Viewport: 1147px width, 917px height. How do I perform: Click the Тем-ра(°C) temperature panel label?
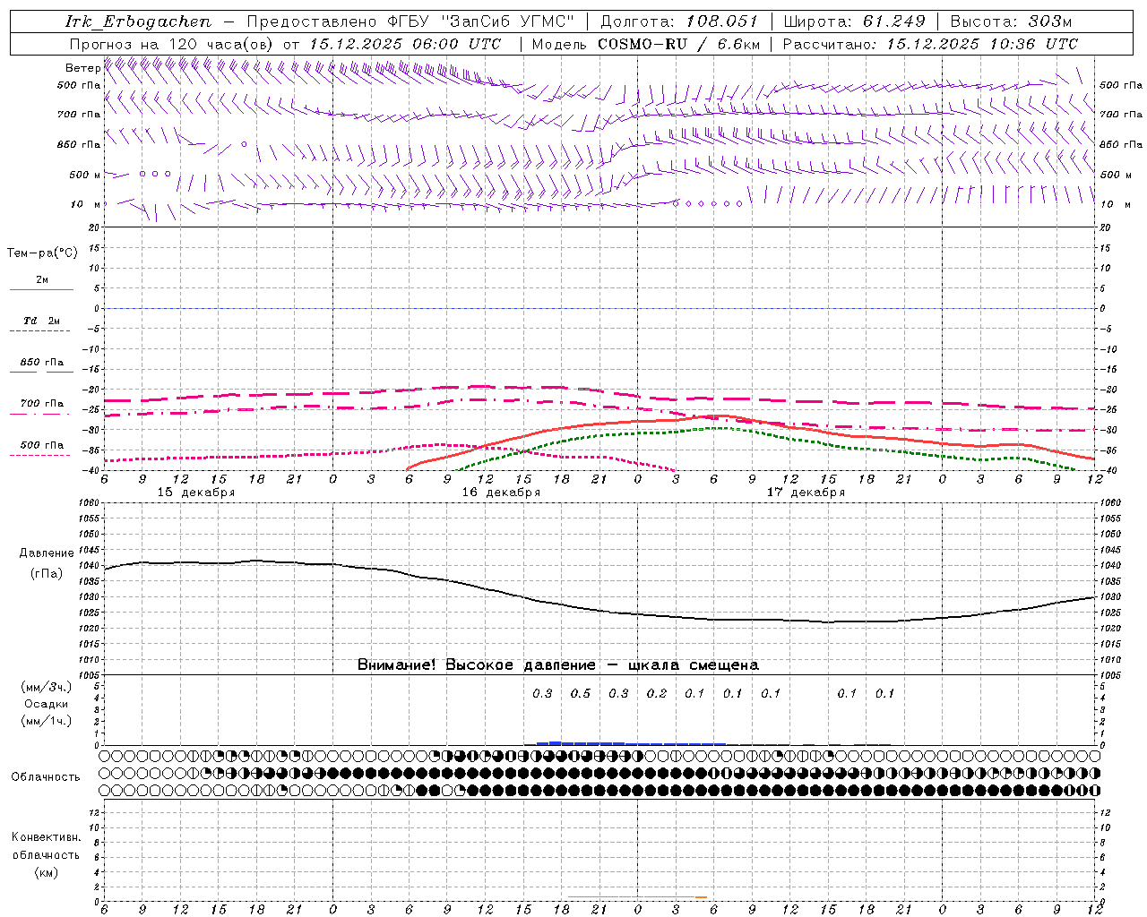(x=42, y=253)
